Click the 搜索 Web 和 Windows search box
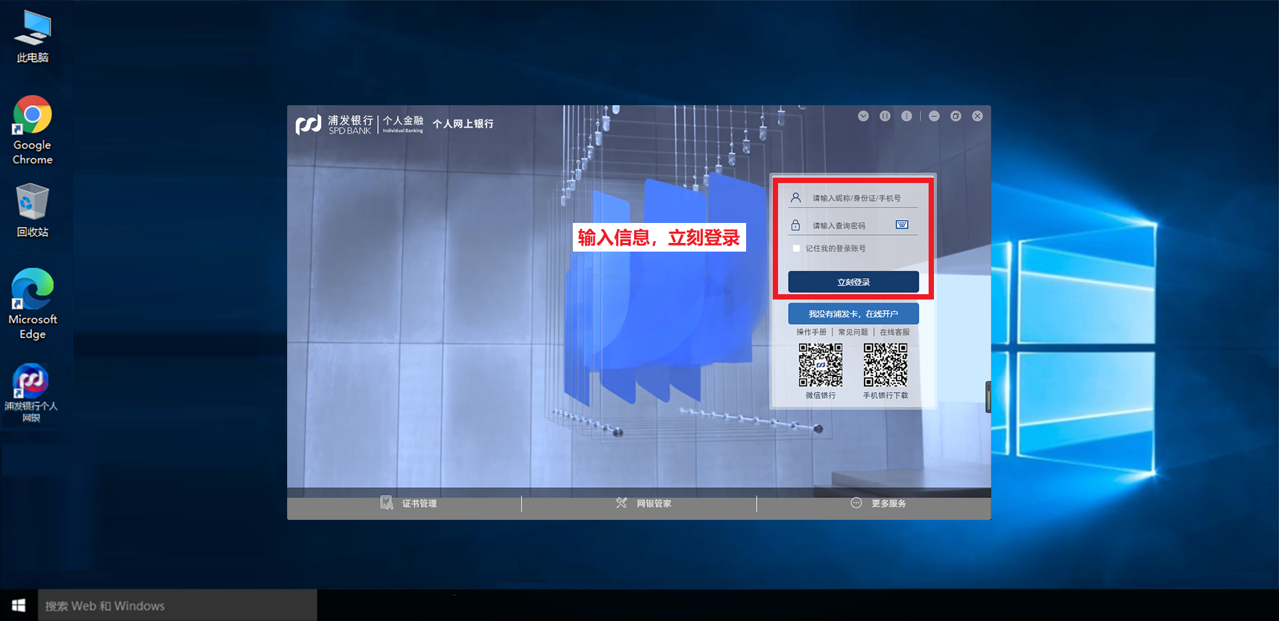The image size is (1279, 621). pos(177,605)
